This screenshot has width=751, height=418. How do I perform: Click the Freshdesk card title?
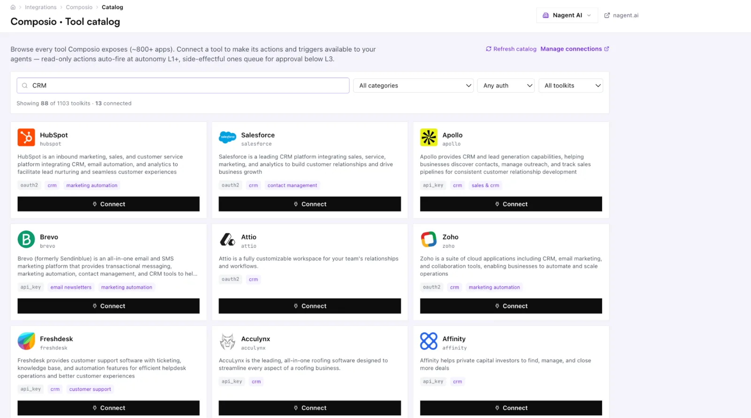pyautogui.click(x=56, y=339)
